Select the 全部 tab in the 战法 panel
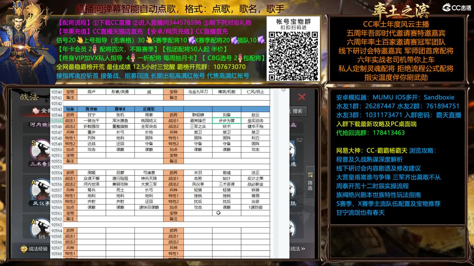The width and height of the screenshot is (474, 266). pyautogui.click(x=41, y=110)
